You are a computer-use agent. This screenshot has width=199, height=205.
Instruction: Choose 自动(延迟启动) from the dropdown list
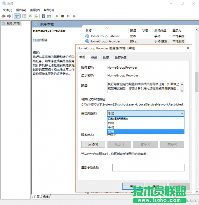[118, 119]
